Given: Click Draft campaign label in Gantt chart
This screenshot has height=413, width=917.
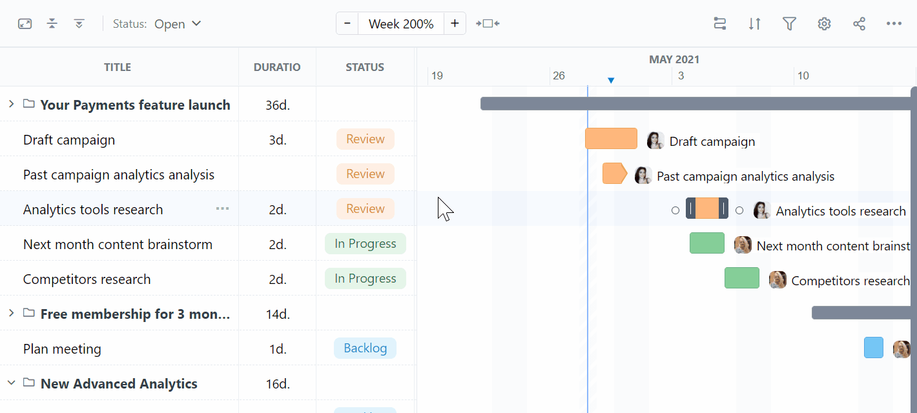Looking at the screenshot, I should click(712, 142).
